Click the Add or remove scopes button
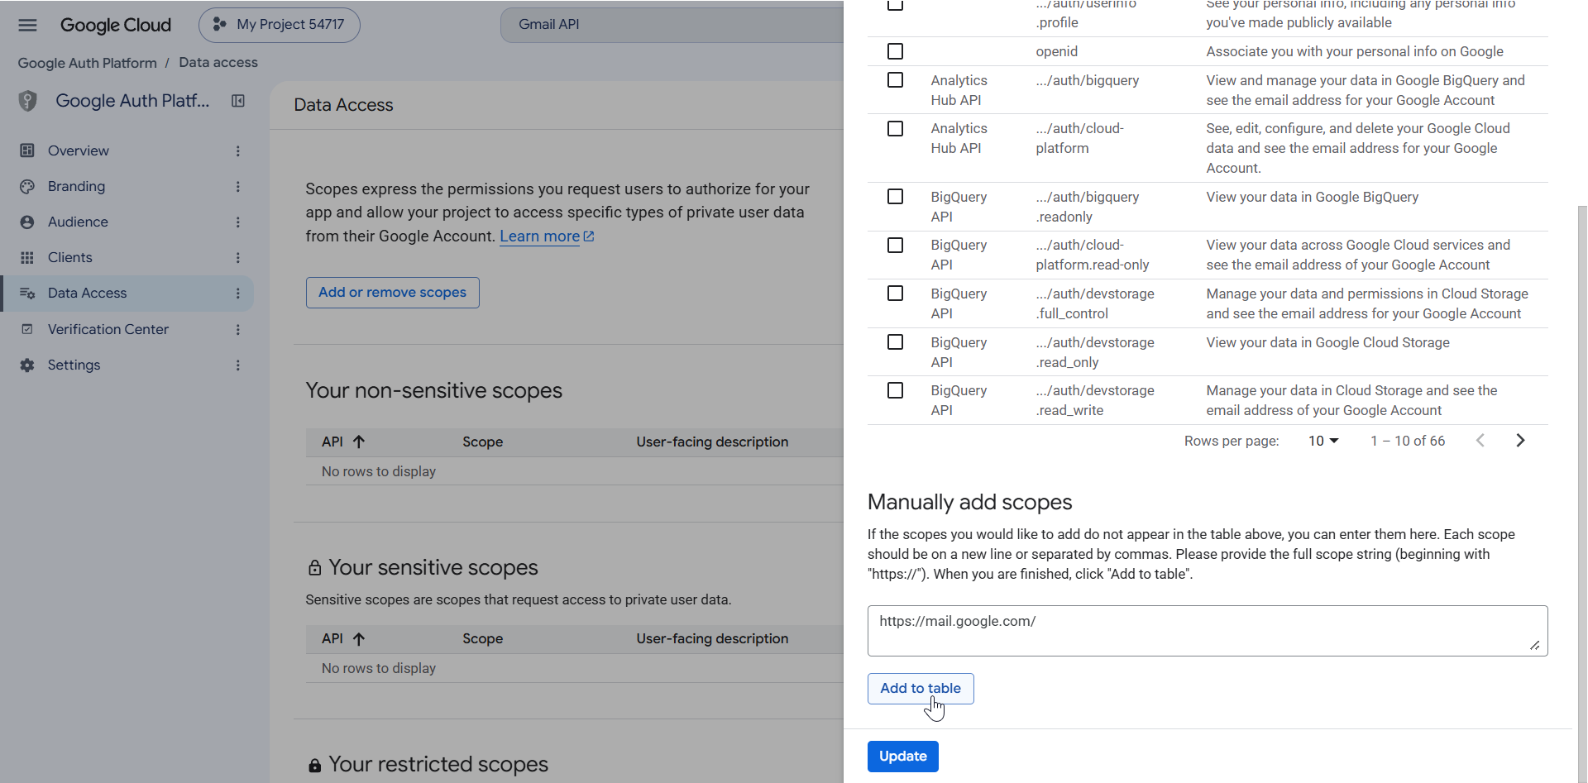The height and width of the screenshot is (783, 1588). pyautogui.click(x=393, y=293)
